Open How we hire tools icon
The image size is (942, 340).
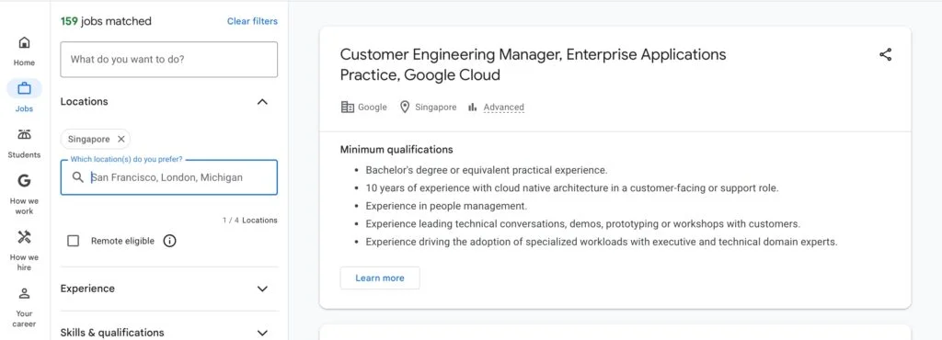click(x=24, y=237)
